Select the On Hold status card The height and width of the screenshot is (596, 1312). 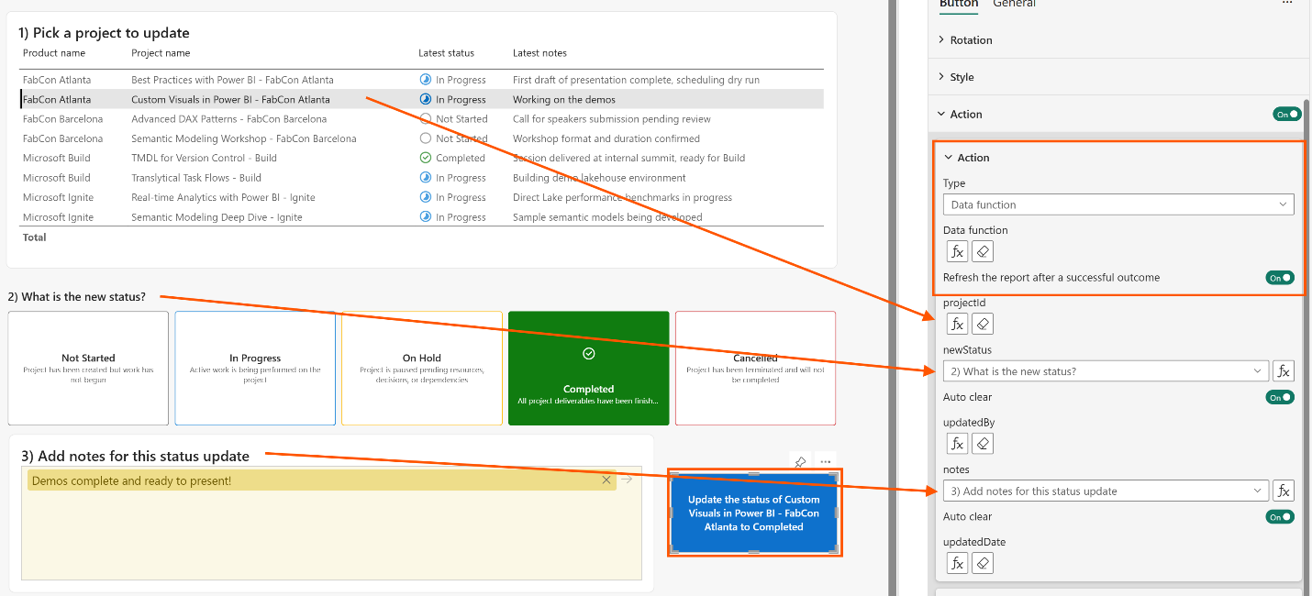pyautogui.click(x=421, y=368)
